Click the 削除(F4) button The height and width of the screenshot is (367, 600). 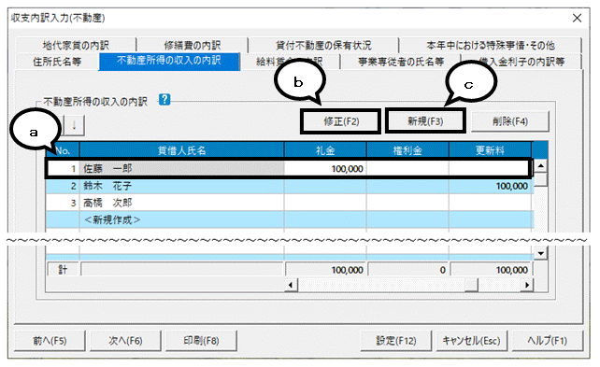(x=510, y=121)
